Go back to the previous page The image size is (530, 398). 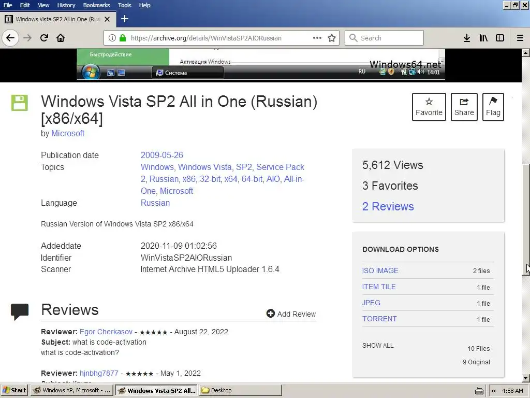click(x=10, y=38)
